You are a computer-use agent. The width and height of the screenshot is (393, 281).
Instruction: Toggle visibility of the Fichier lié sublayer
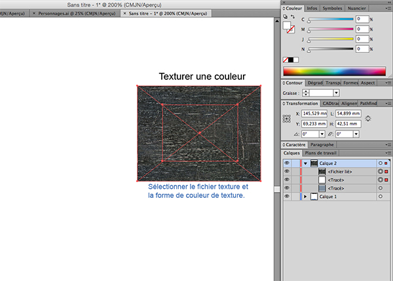click(287, 171)
